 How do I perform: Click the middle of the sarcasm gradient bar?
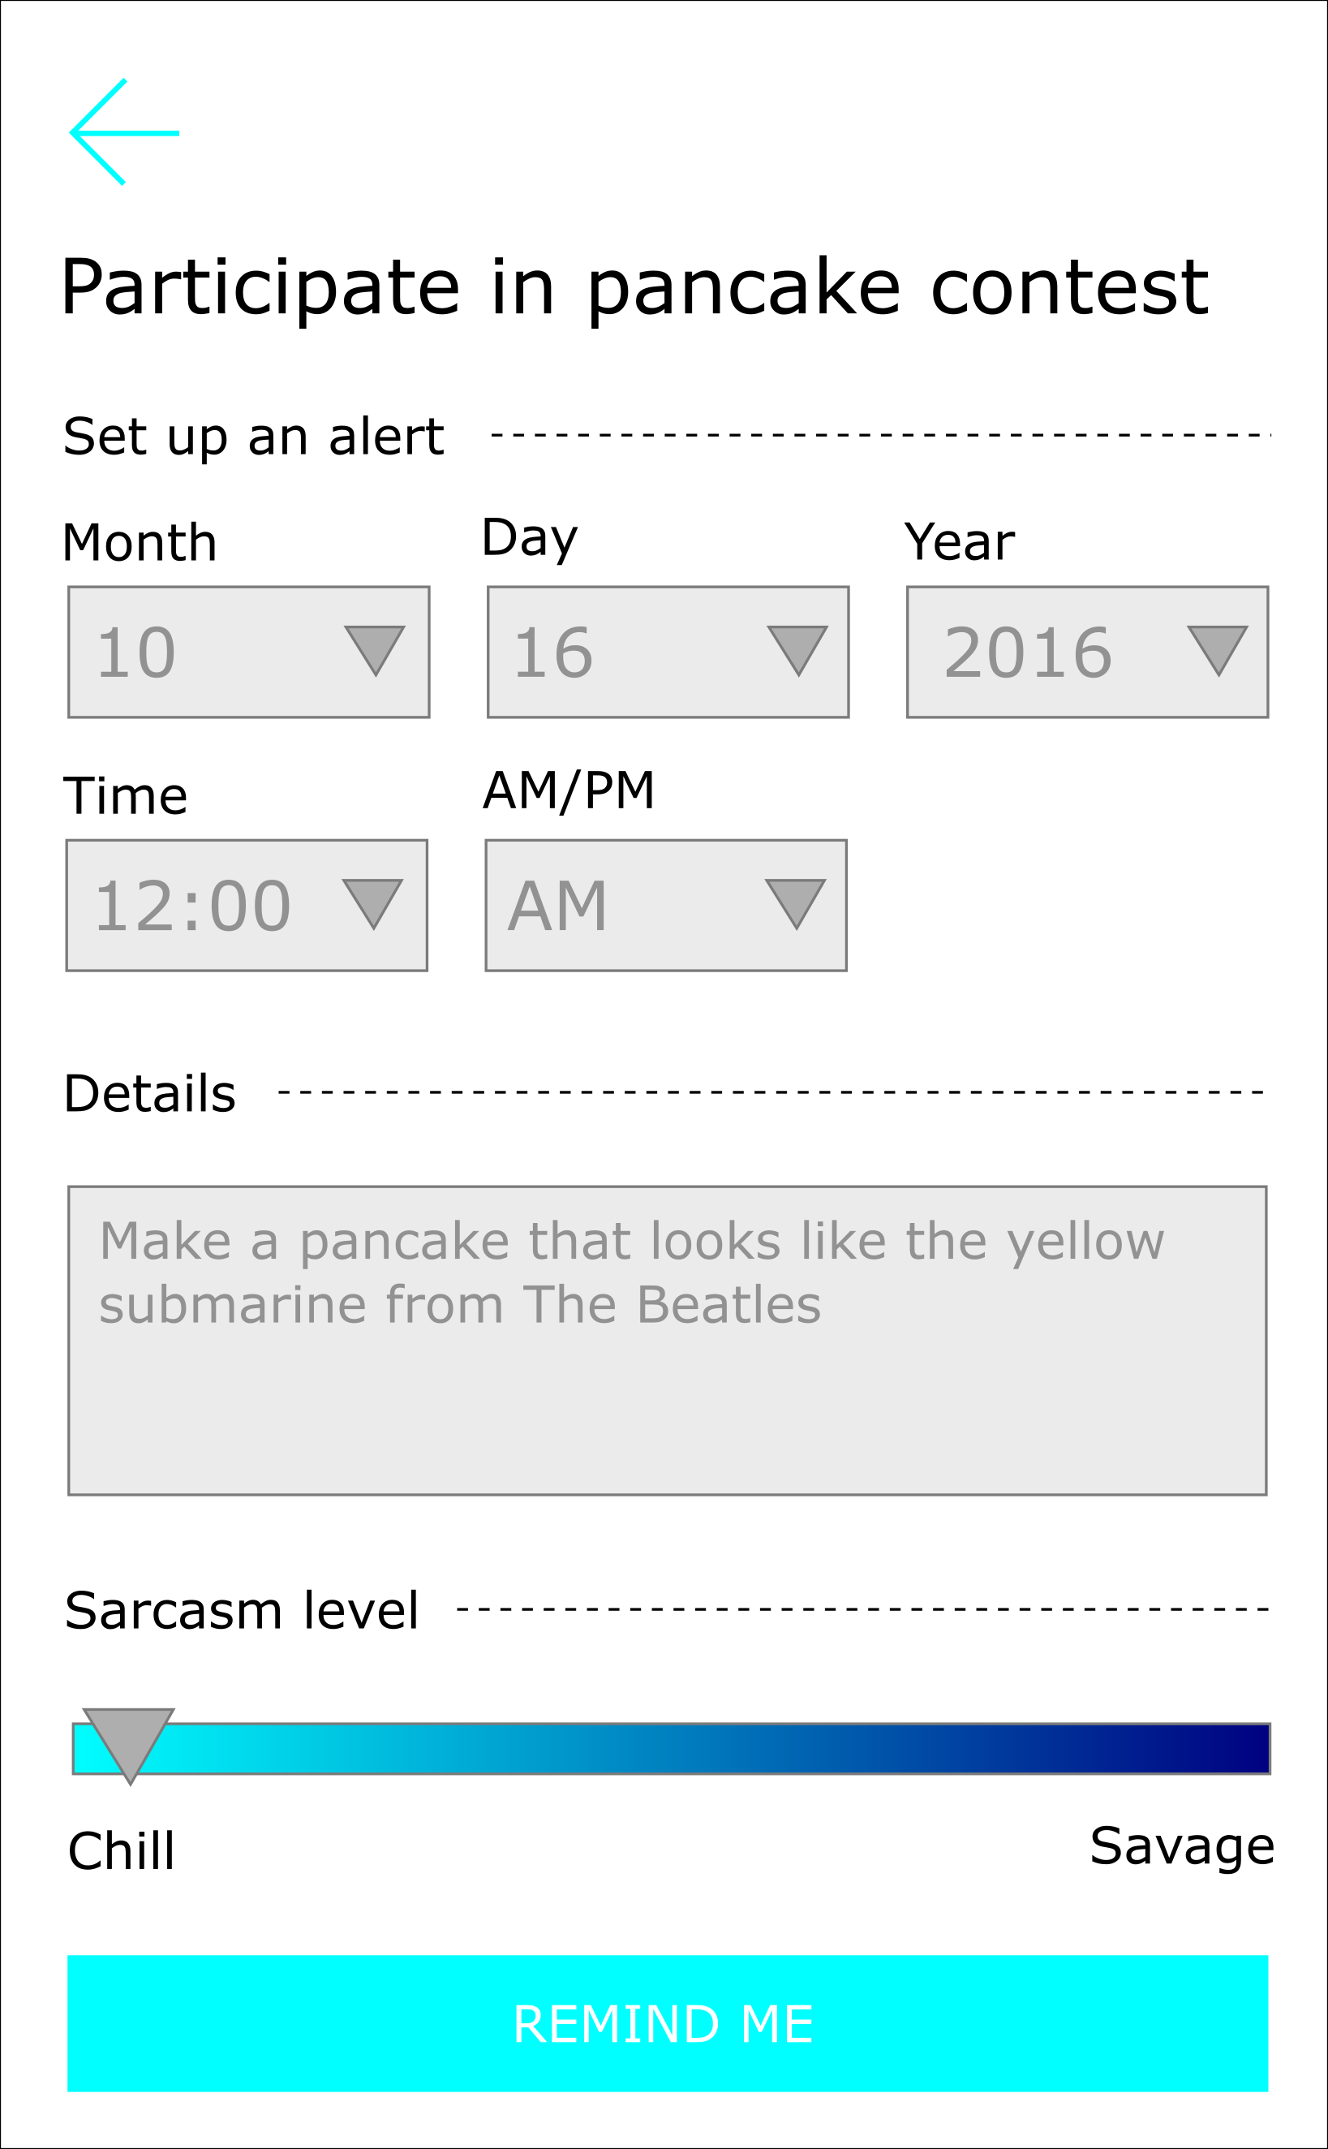[x=671, y=1748]
